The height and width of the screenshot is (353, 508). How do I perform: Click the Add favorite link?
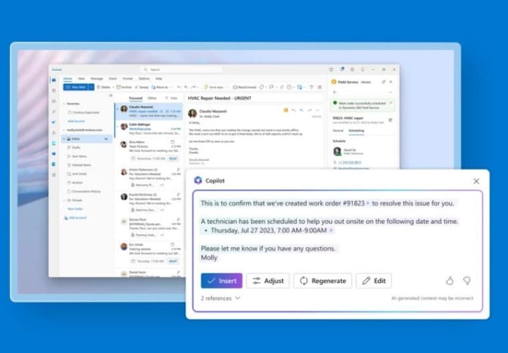(76, 121)
